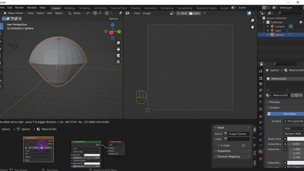Collapse the Node panel header
The height and width of the screenshot is (171, 304).
click(x=220, y=128)
